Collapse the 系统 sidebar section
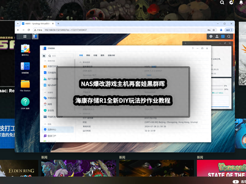Image resolution: width=246 pixels, height=184 pixels. tap(45, 124)
